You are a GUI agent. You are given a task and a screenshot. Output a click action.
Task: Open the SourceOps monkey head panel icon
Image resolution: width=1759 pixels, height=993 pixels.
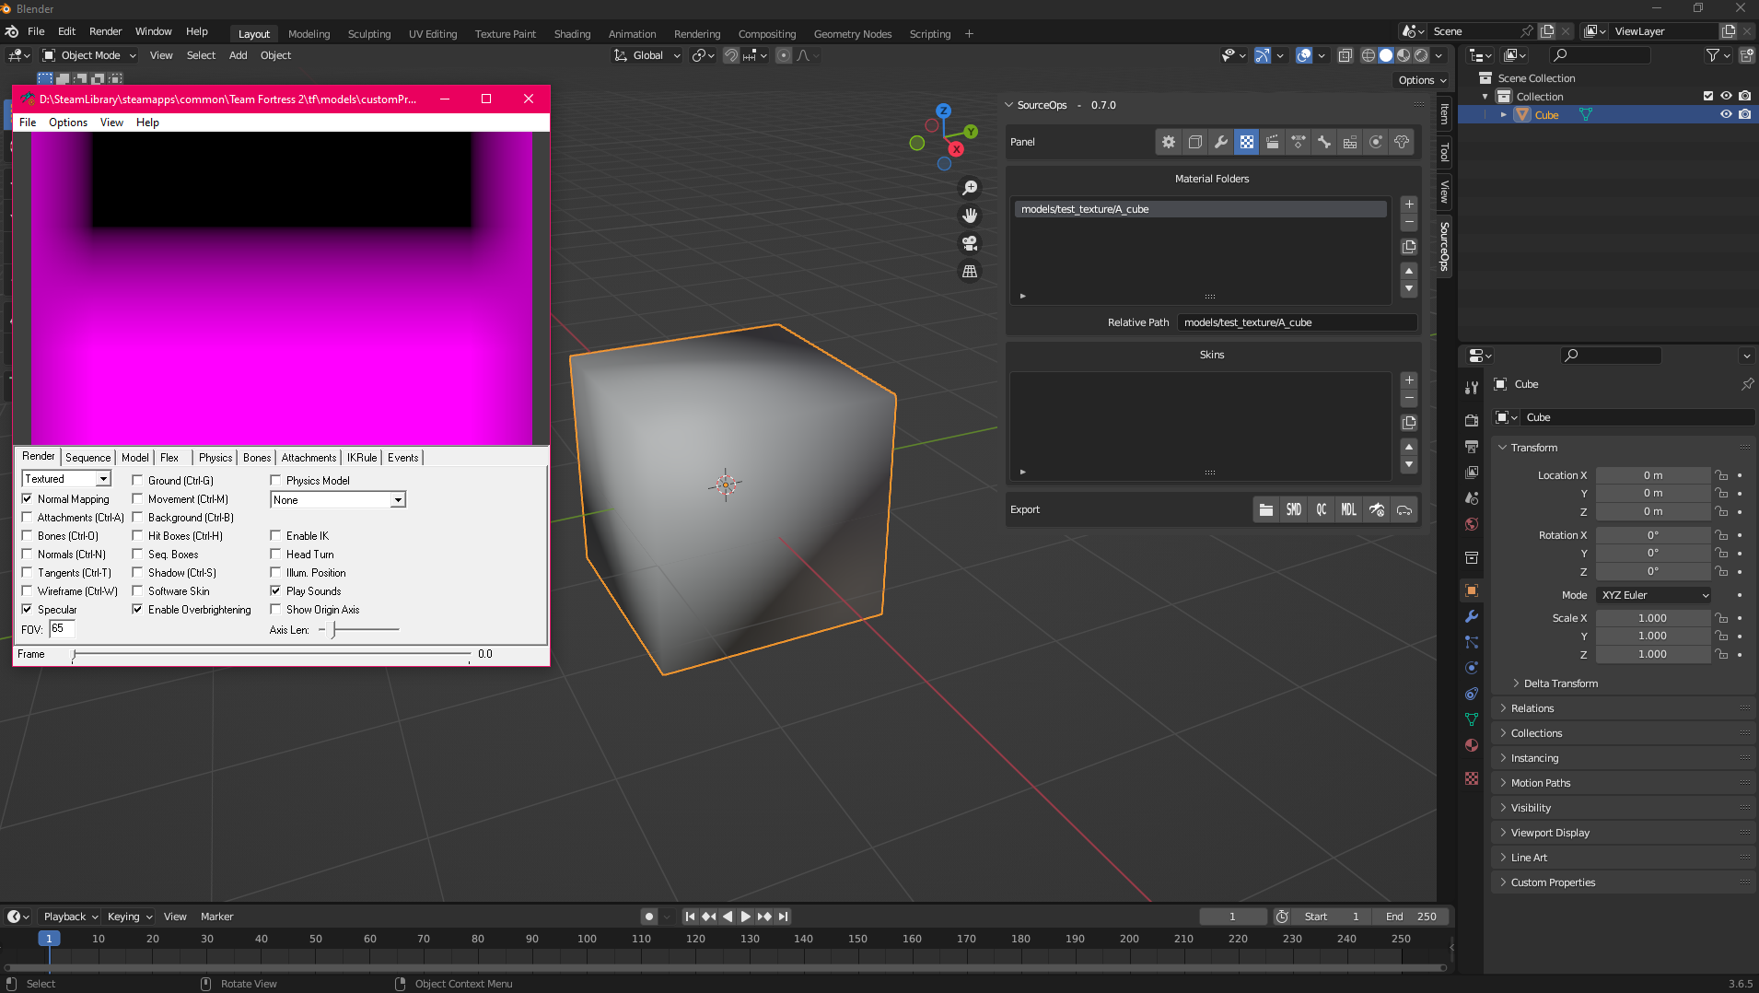tap(1401, 142)
